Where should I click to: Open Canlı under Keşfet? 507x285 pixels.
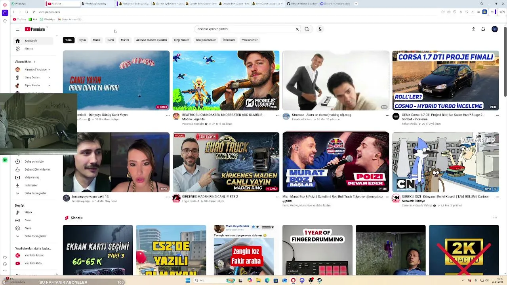(34, 220)
